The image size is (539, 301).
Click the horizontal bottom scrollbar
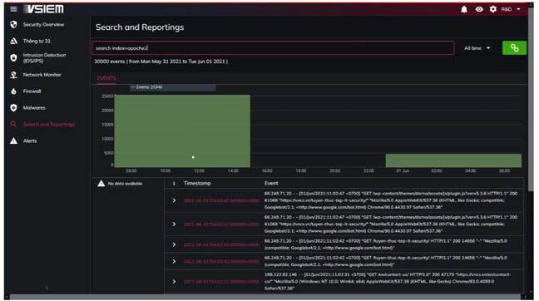pyautogui.click(x=265, y=297)
